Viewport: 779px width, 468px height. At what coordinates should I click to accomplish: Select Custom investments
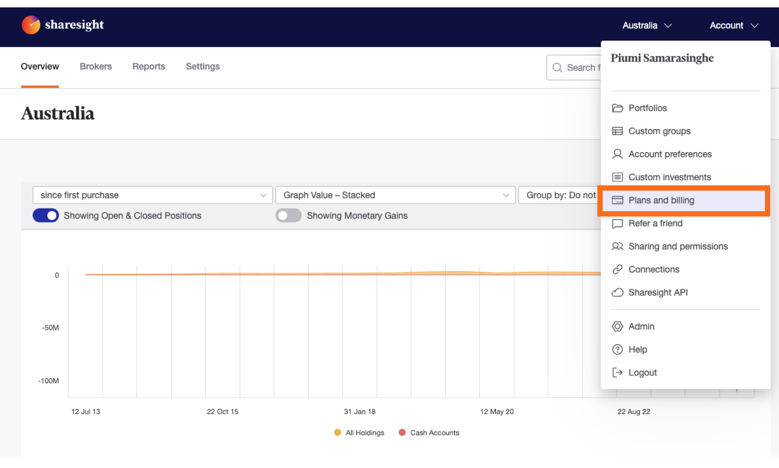pos(669,177)
